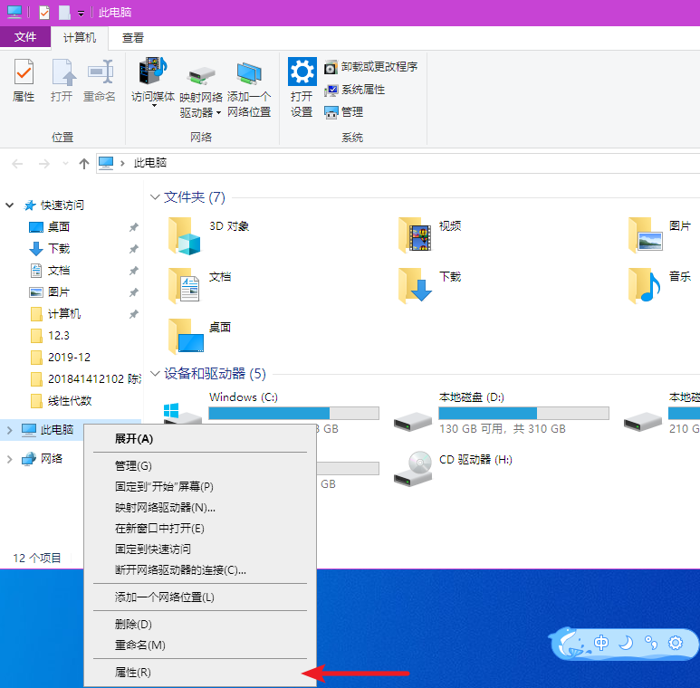
Task: Switch to the Computer (计算机) ribbon tab
Action: pos(80,38)
